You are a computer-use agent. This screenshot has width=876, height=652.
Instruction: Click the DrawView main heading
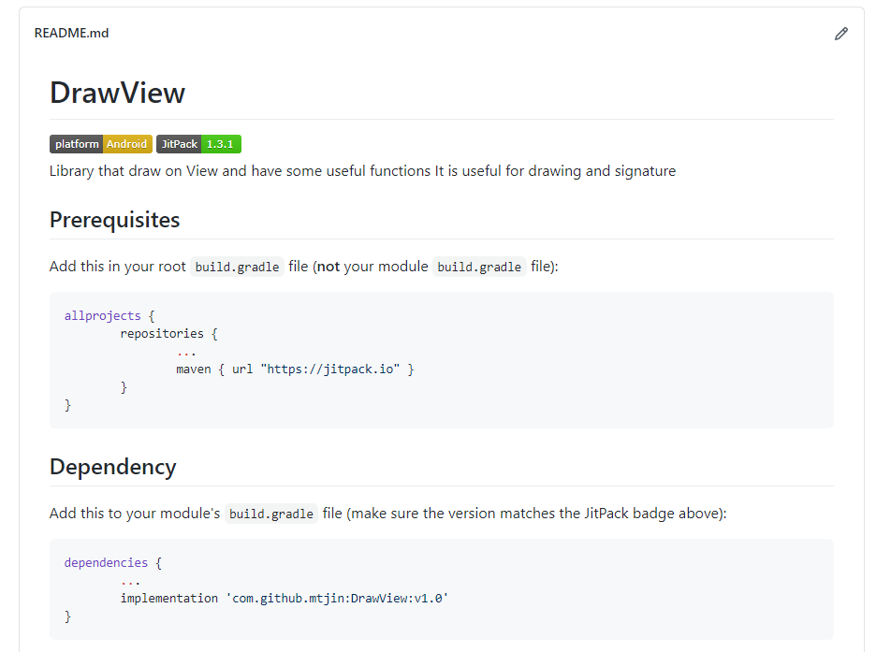coord(117,93)
